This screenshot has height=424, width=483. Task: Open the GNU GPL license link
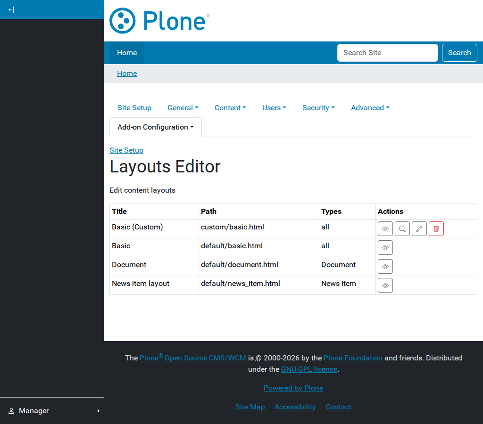pos(309,369)
